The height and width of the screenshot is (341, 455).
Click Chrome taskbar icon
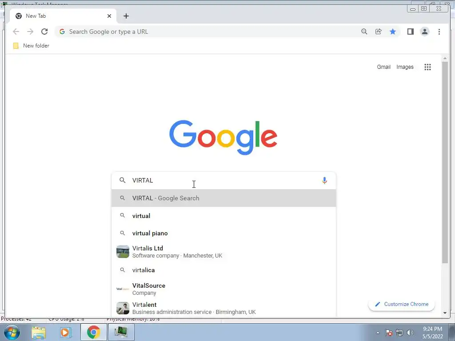click(93, 332)
